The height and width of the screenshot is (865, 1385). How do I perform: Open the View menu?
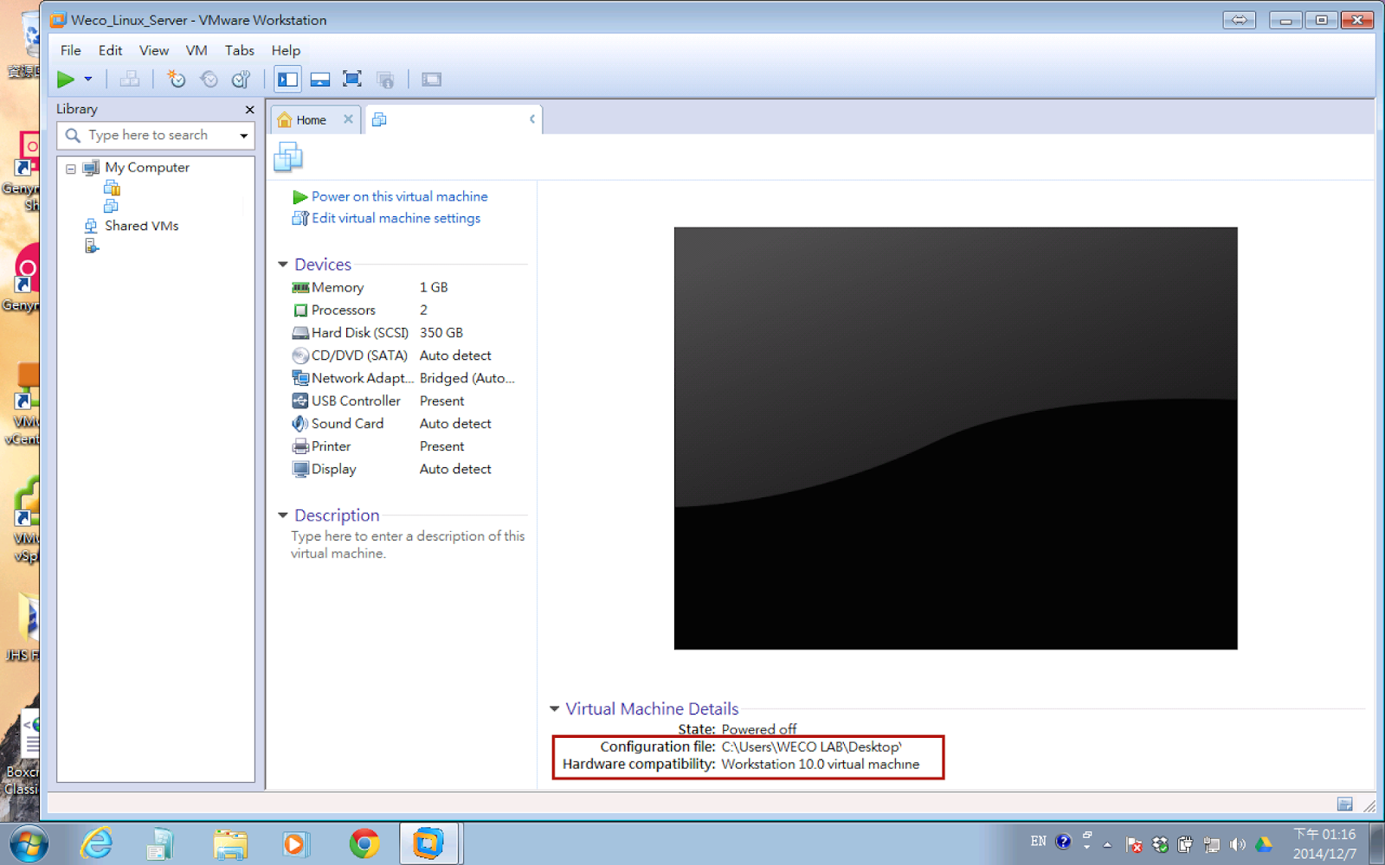[x=154, y=50]
